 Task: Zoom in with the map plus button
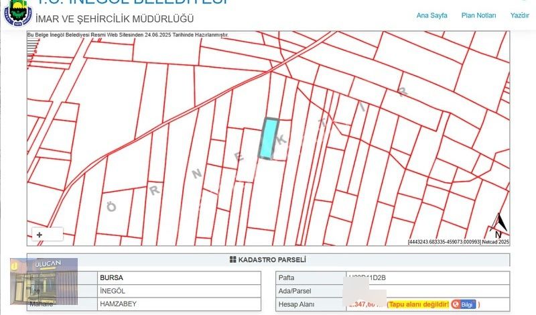40,235
